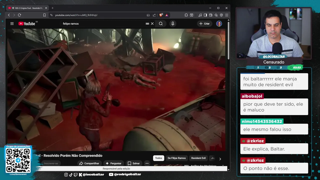Image resolution: width=320 pixels, height=180 pixels.
Task: Select the 'Todos' filter chip
Action: click(158, 158)
